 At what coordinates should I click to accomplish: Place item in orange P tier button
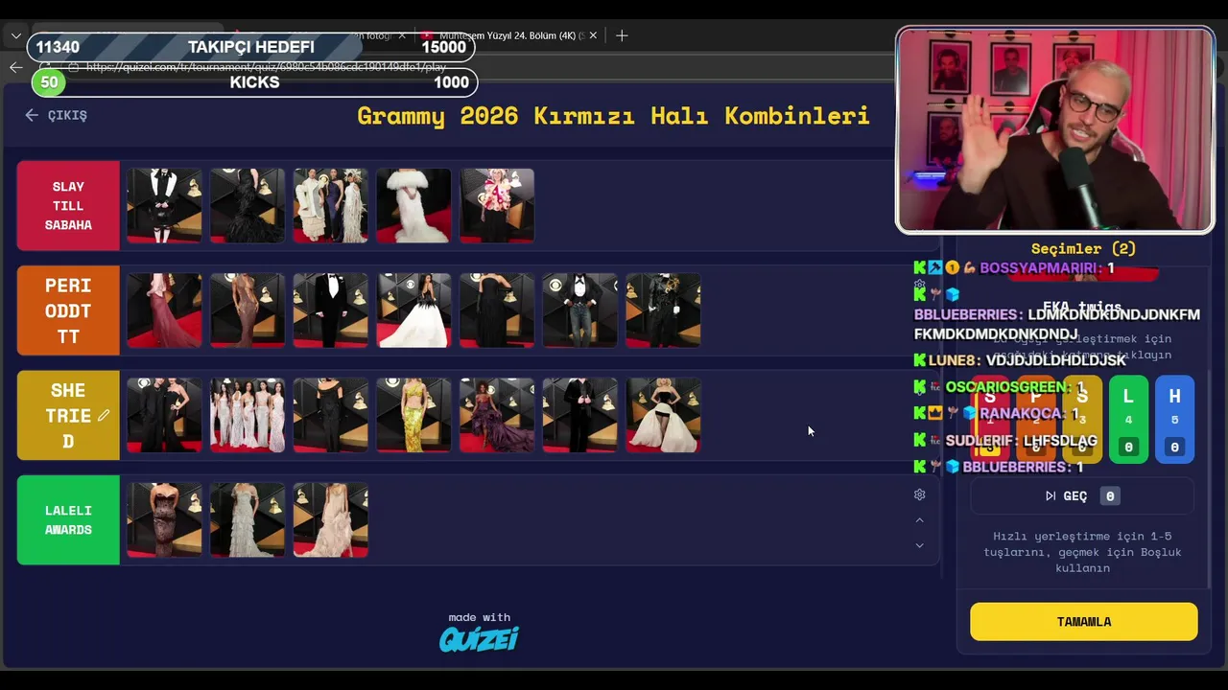pyautogui.click(x=1036, y=419)
